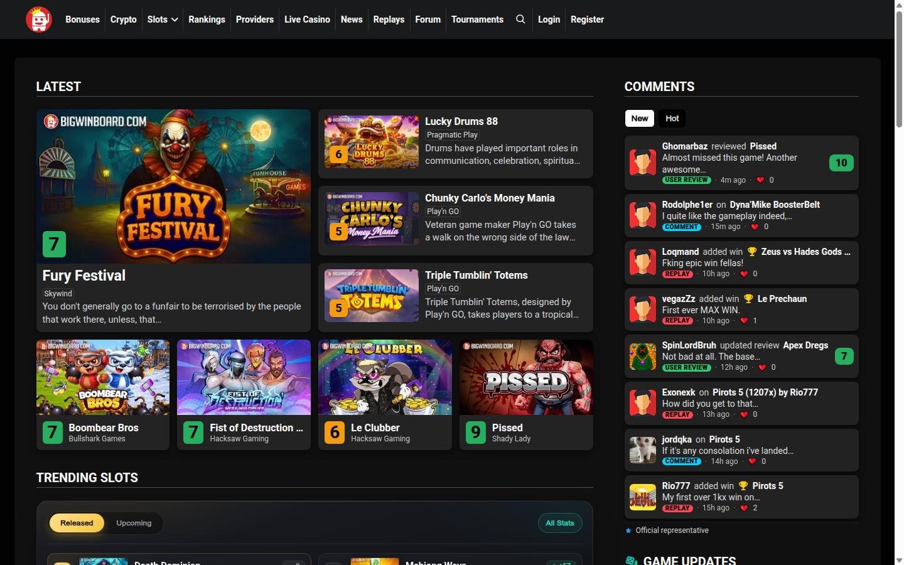Open the search magnifier icon
The image size is (904, 565).
pos(520,19)
